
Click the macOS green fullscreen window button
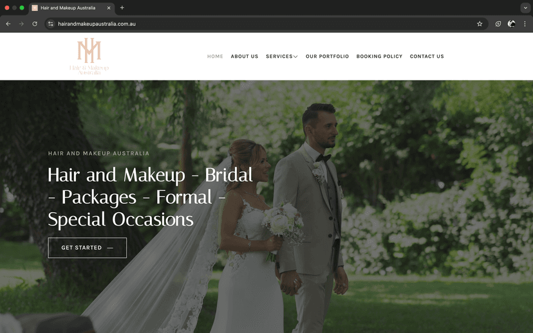coord(22,8)
